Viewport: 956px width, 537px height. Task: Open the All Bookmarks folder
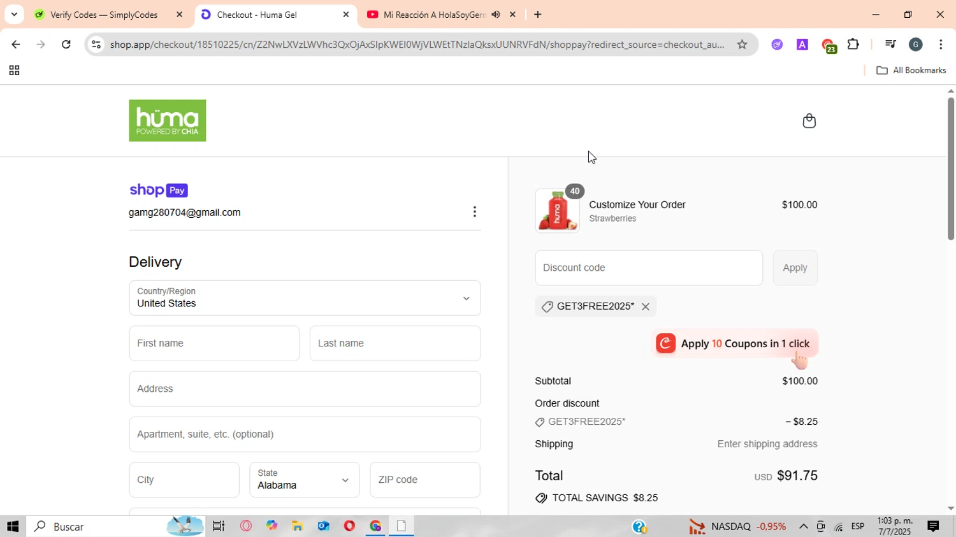coord(911,71)
